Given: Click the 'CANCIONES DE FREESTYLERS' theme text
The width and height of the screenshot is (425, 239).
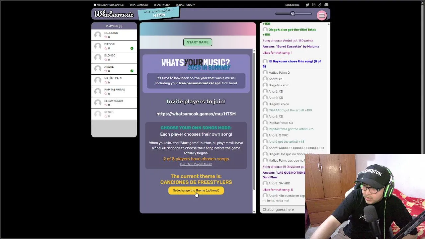Looking at the screenshot, I should point(196,182).
